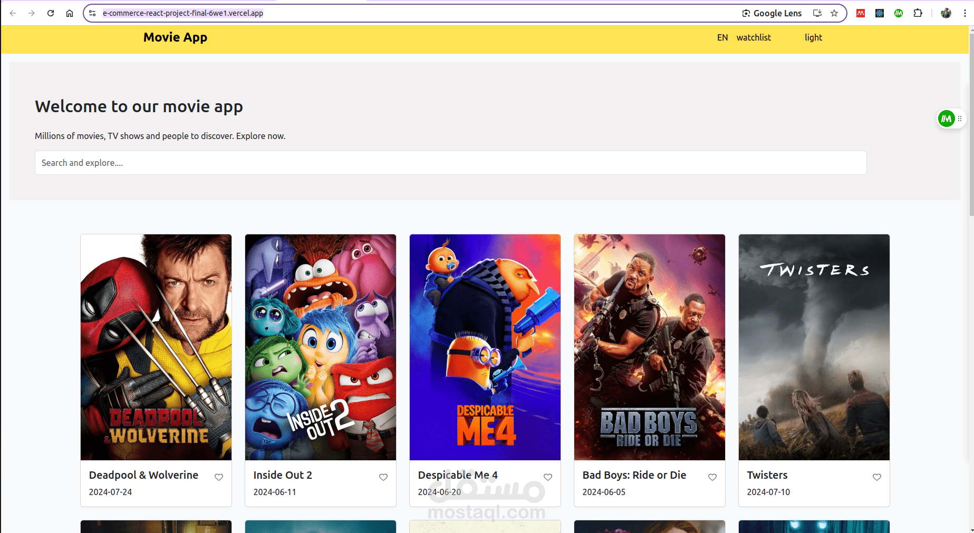Open the red extension icon in toolbar

tap(861, 13)
